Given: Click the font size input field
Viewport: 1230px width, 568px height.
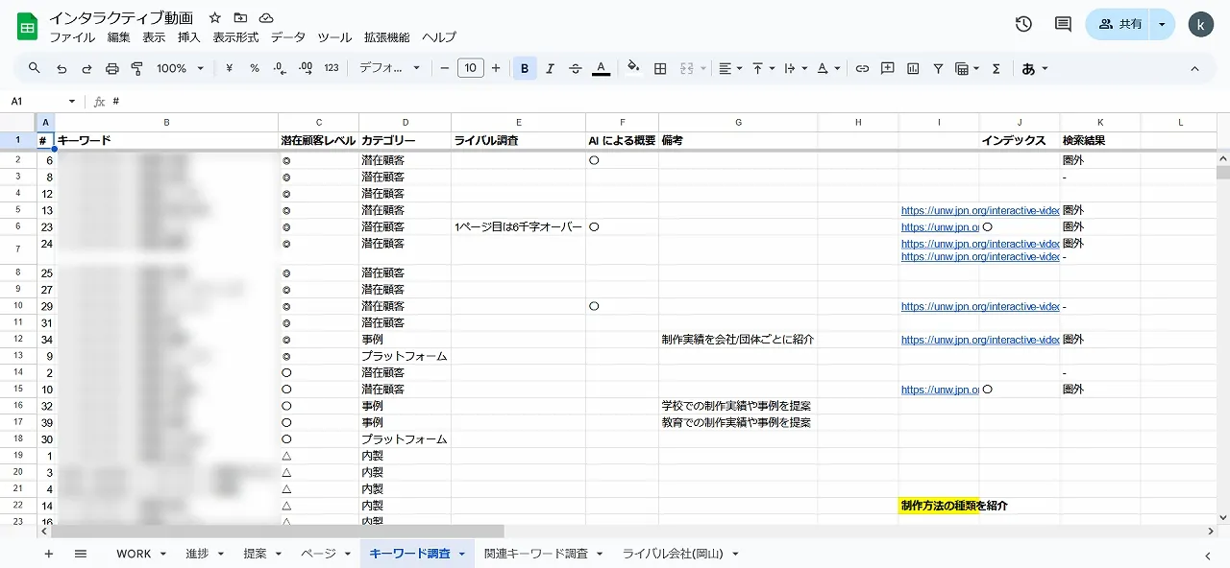Looking at the screenshot, I should coord(470,68).
